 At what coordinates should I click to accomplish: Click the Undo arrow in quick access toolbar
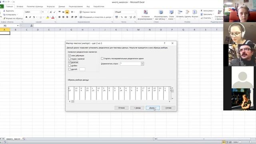pyautogui.click(x=4, y=2)
